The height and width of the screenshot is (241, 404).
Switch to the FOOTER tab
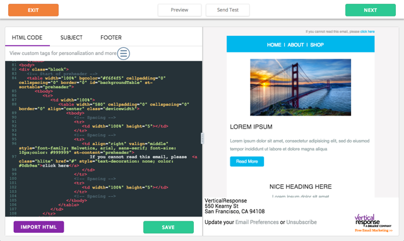[x=111, y=38]
